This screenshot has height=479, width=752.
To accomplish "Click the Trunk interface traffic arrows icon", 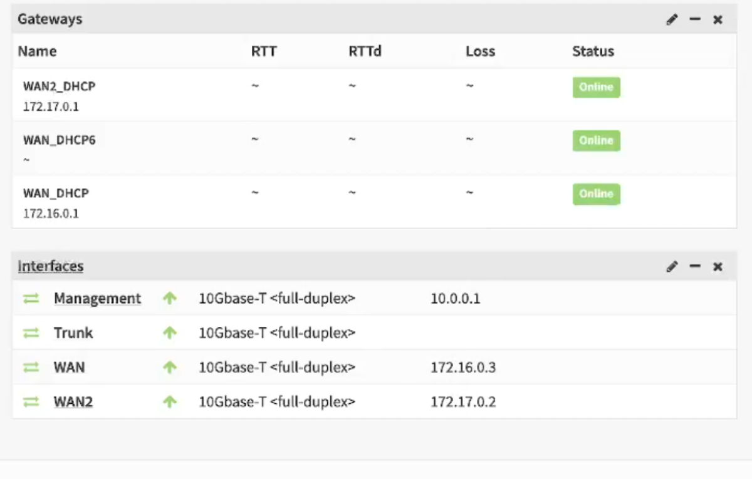I will (31, 333).
